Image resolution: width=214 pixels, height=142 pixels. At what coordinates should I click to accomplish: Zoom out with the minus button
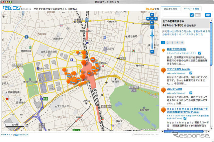[x=152, y=52]
